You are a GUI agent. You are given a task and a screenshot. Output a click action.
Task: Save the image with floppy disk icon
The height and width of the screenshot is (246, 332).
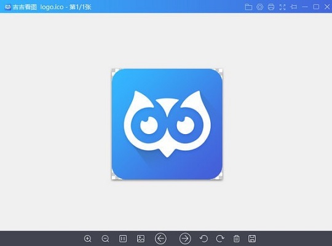tap(252, 239)
